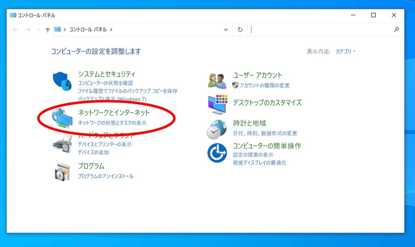This screenshot has width=415, height=247.
Task: Open コンピューターの簡単操作 category link
Action: pos(267,146)
